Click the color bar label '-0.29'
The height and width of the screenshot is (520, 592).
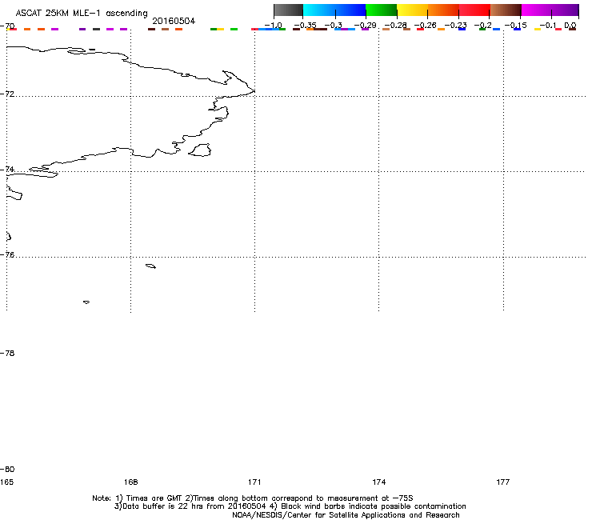click(365, 26)
